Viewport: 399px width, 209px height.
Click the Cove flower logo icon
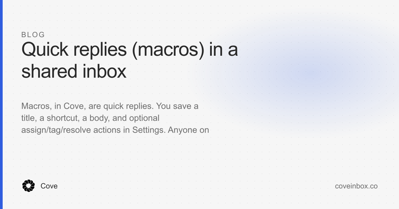pyautogui.click(x=29, y=186)
